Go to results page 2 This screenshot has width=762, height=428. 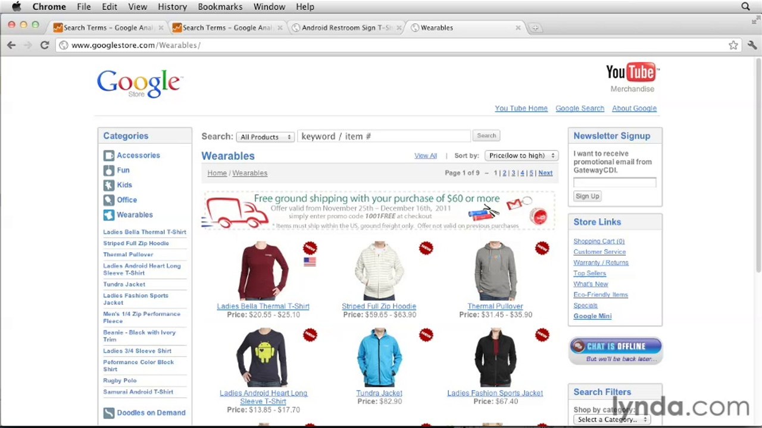504,173
